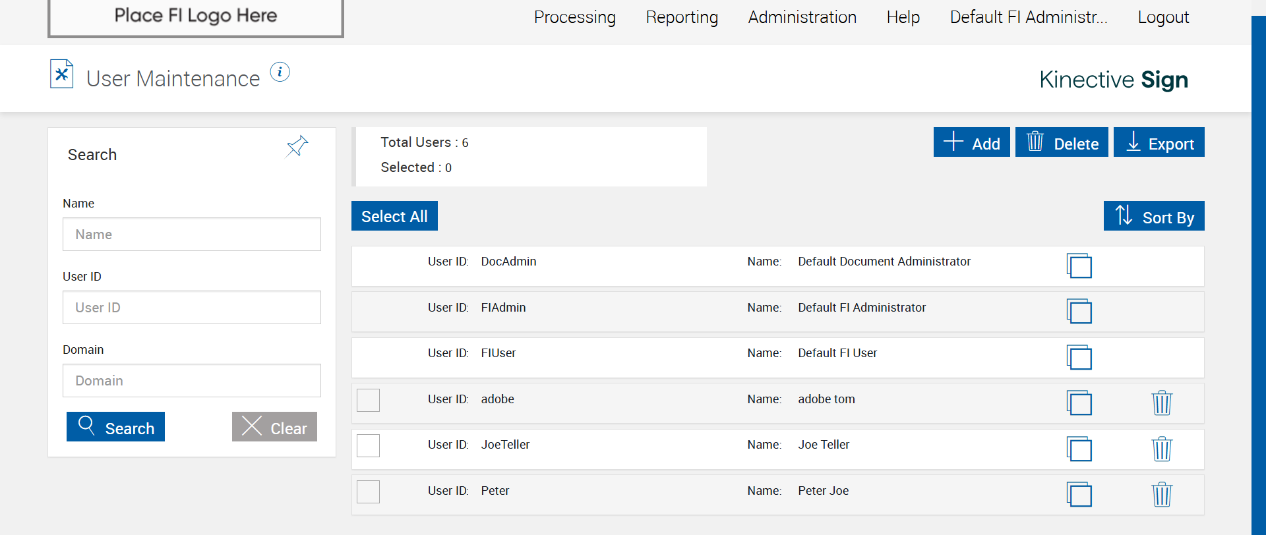The width and height of the screenshot is (1266, 535).
Task: Open the Sort By options
Action: [x=1153, y=216]
